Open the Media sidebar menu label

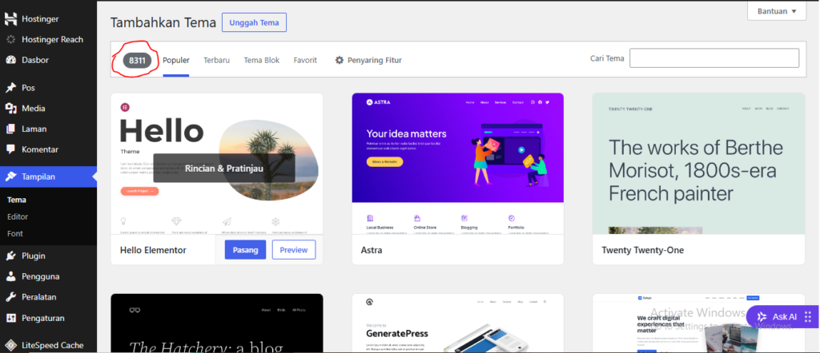tap(34, 109)
